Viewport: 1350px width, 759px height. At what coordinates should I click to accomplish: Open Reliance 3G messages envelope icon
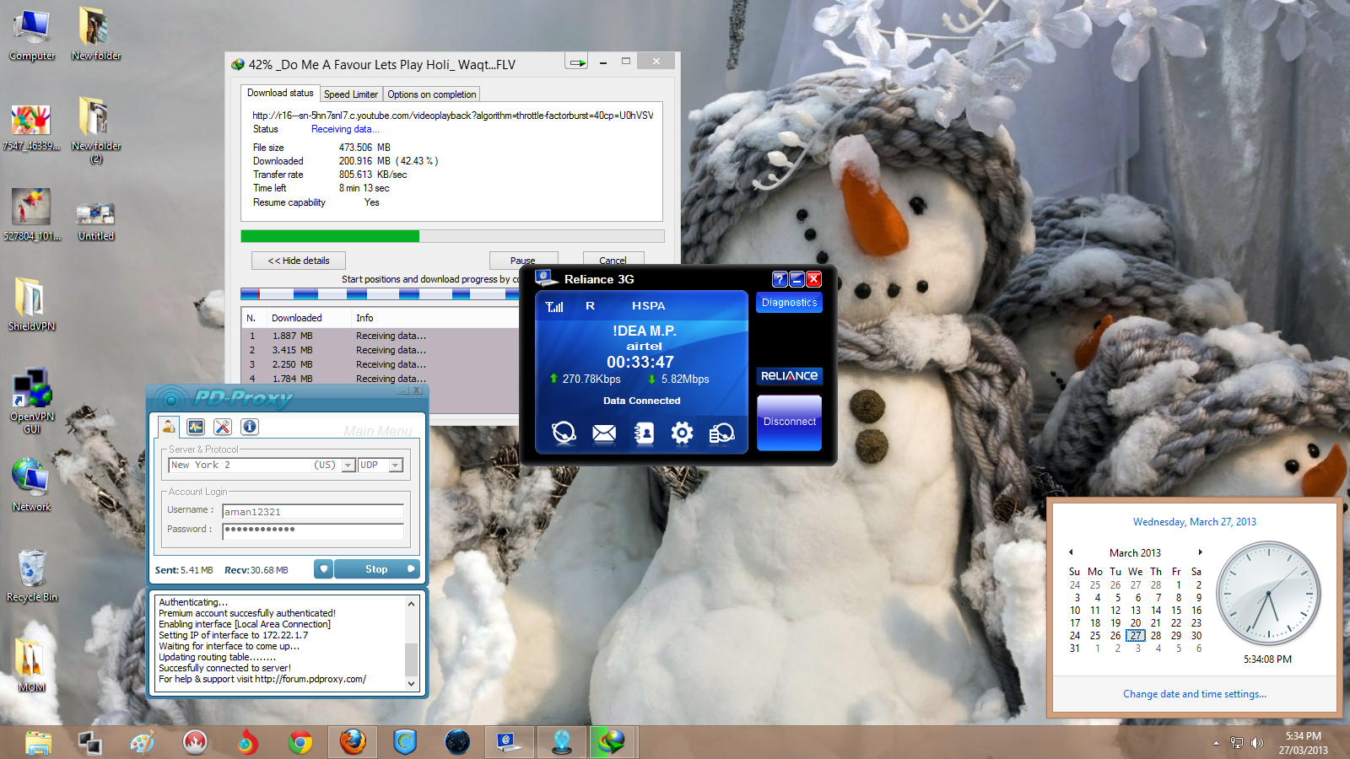[604, 433]
